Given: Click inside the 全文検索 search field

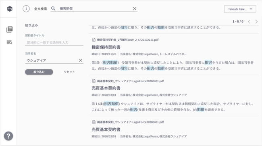Looking at the screenshot, I should [x=95, y=9].
